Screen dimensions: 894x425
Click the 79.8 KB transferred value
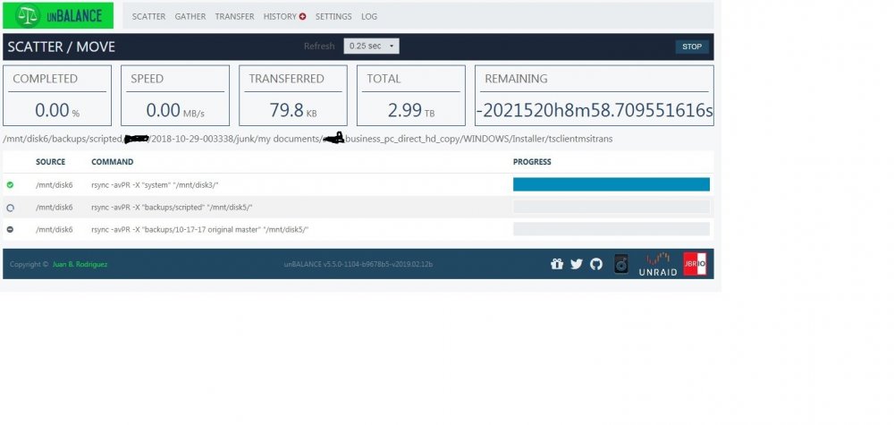(x=293, y=110)
